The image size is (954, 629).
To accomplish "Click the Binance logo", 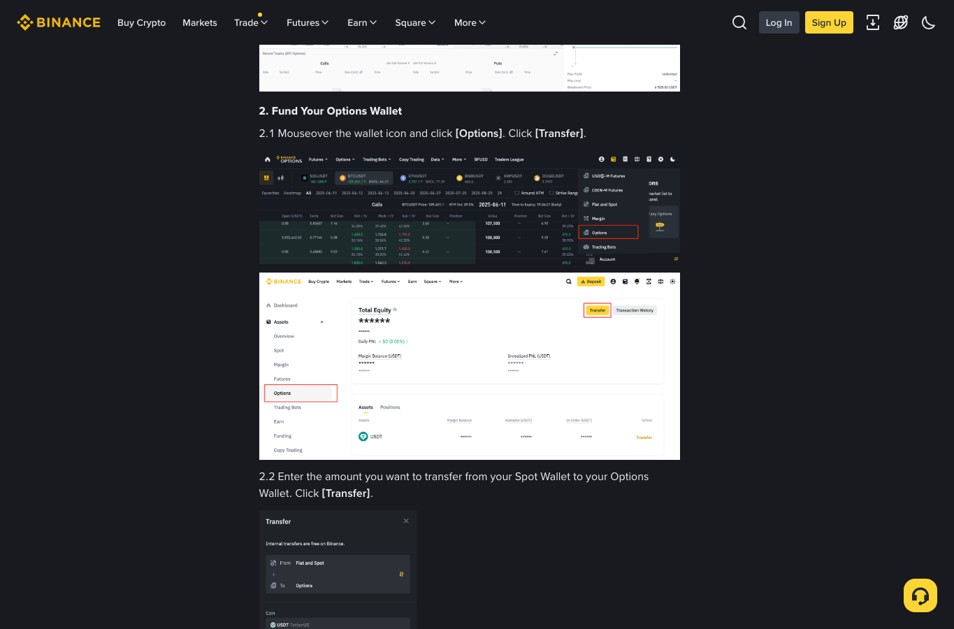I will (x=59, y=22).
